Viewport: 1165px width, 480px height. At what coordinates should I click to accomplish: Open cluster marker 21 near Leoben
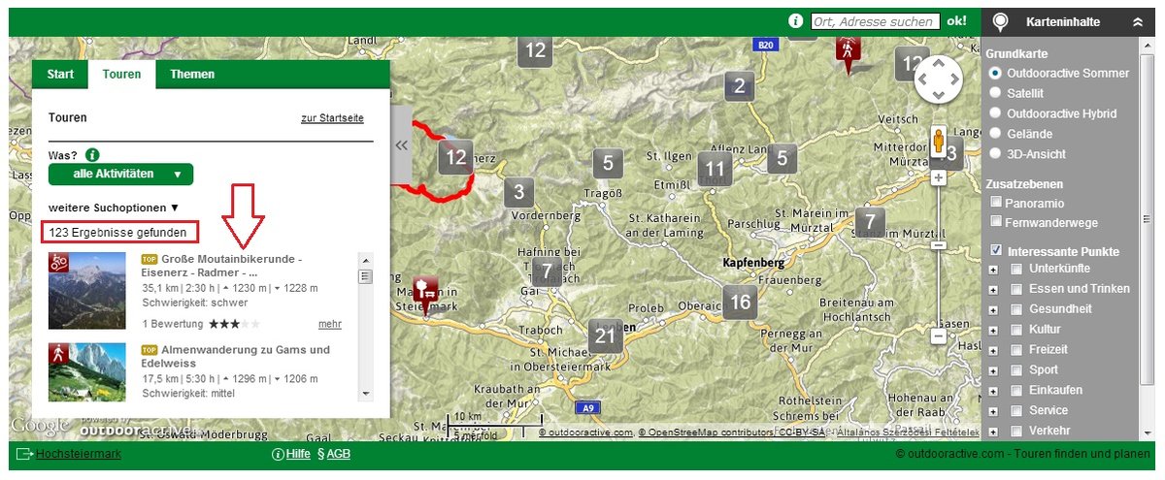[x=606, y=336]
